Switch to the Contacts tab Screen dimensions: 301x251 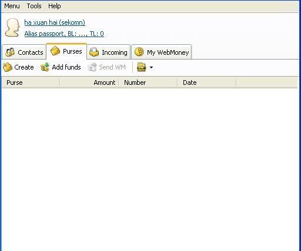coord(24,52)
